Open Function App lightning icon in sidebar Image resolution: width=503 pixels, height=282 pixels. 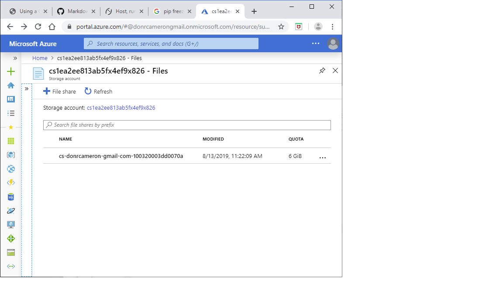click(x=11, y=183)
